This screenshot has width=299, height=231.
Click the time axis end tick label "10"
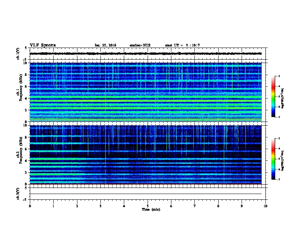(x=265, y=206)
